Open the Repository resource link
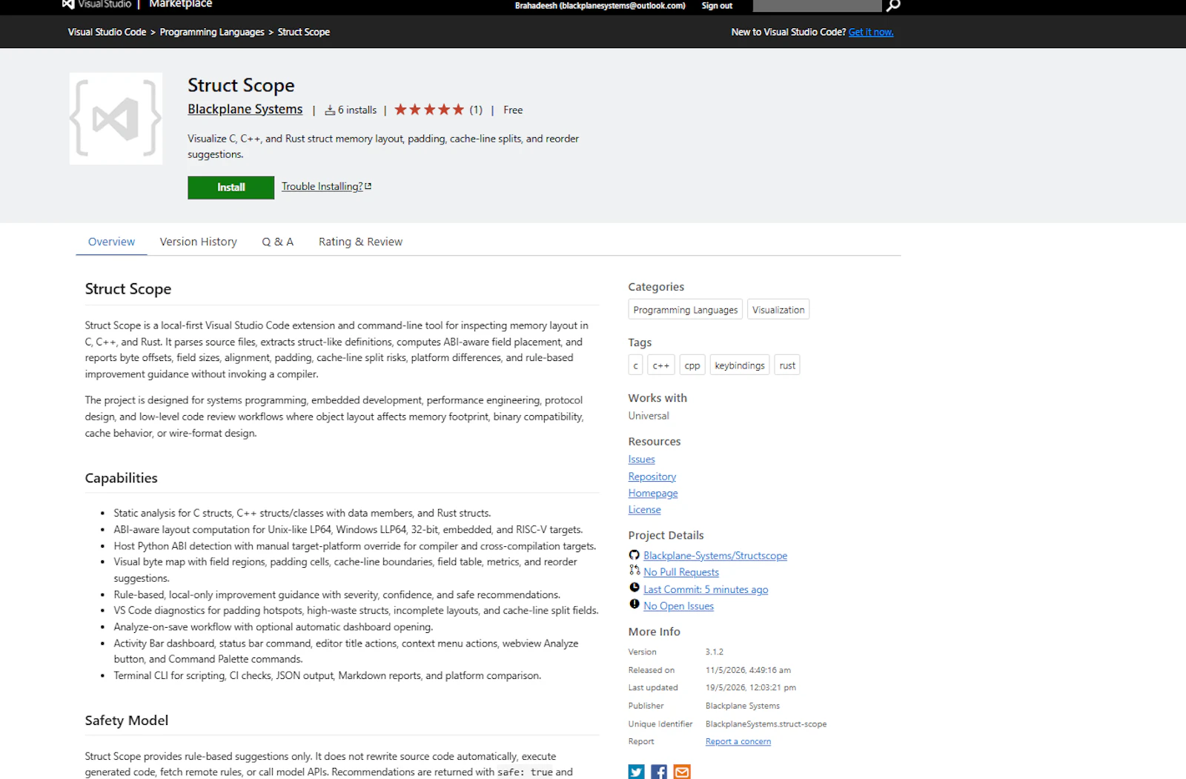Image resolution: width=1186 pixels, height=779 pixels. [652, 477]
